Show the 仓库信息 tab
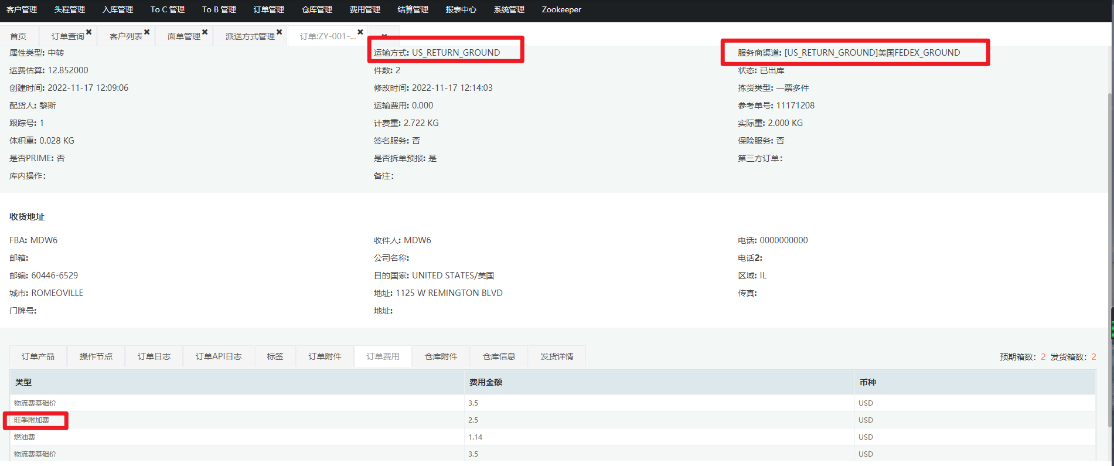The image size is (1114, 466). (499, 356)
